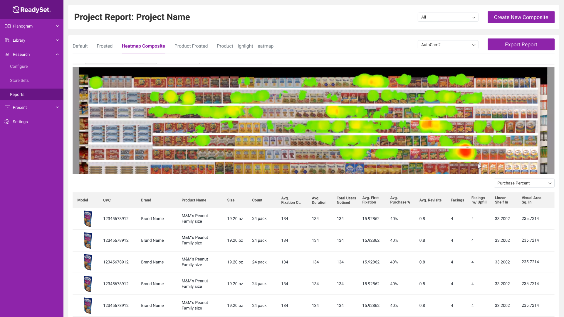
Task: Select the Heatmap Composite tab
Action: [x=143, y=46]
